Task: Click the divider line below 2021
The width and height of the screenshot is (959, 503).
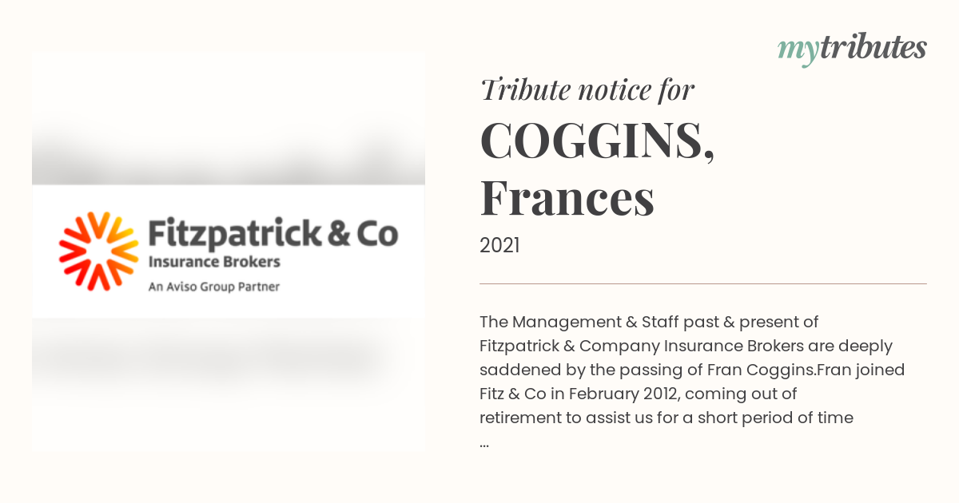Action: (x=703, y=283)
